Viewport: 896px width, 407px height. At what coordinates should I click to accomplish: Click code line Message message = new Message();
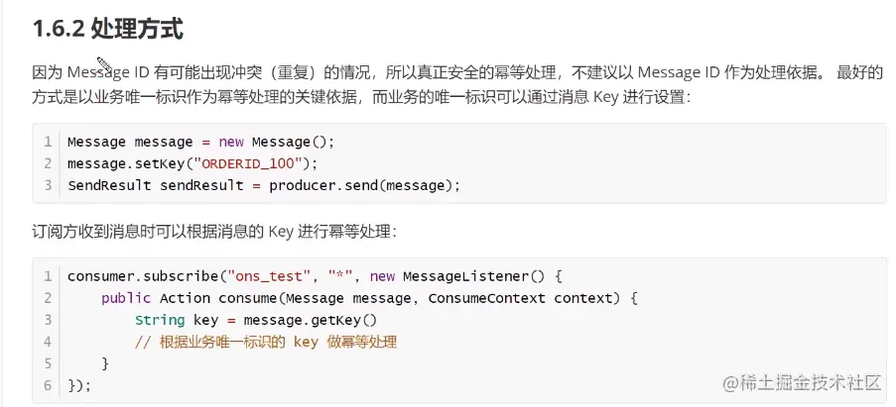tap(200, 142)
